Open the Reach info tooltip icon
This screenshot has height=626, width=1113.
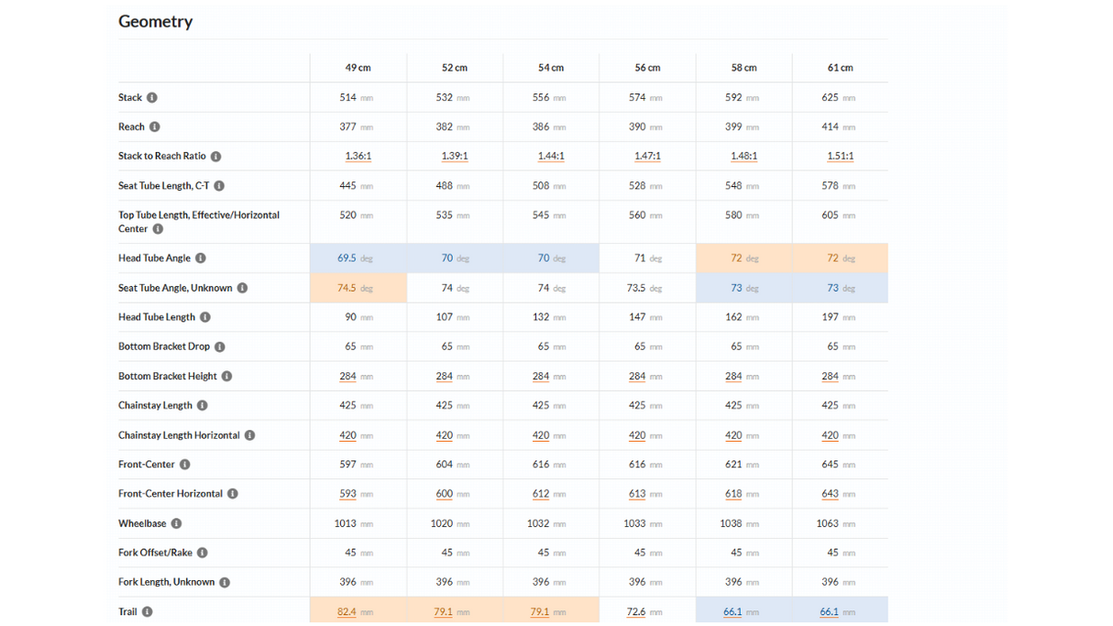click(155, 126)
